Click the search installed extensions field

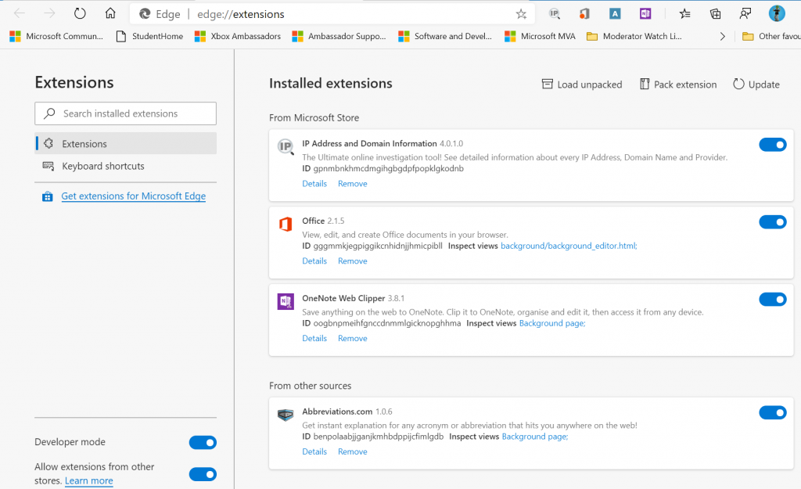pyautogui.click(x=125, y=113)
